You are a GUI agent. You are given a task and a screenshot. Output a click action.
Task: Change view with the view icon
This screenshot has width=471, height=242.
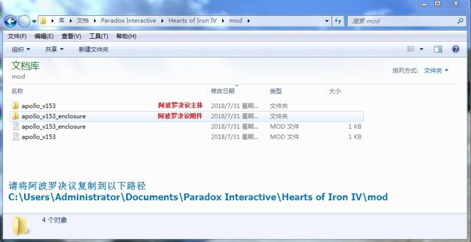411,49
